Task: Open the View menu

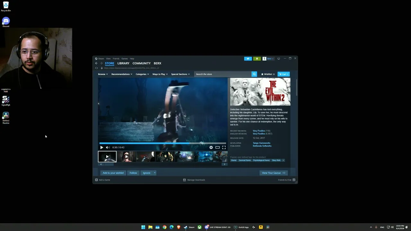Action: point(108,59)
